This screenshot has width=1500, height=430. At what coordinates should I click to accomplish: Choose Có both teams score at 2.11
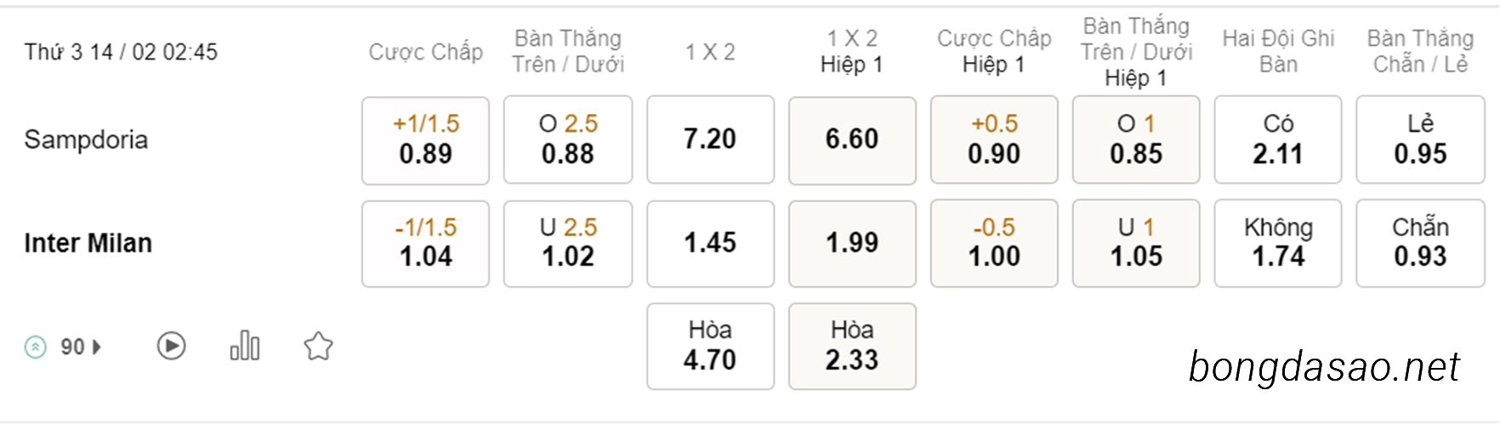coord(1278,139)
